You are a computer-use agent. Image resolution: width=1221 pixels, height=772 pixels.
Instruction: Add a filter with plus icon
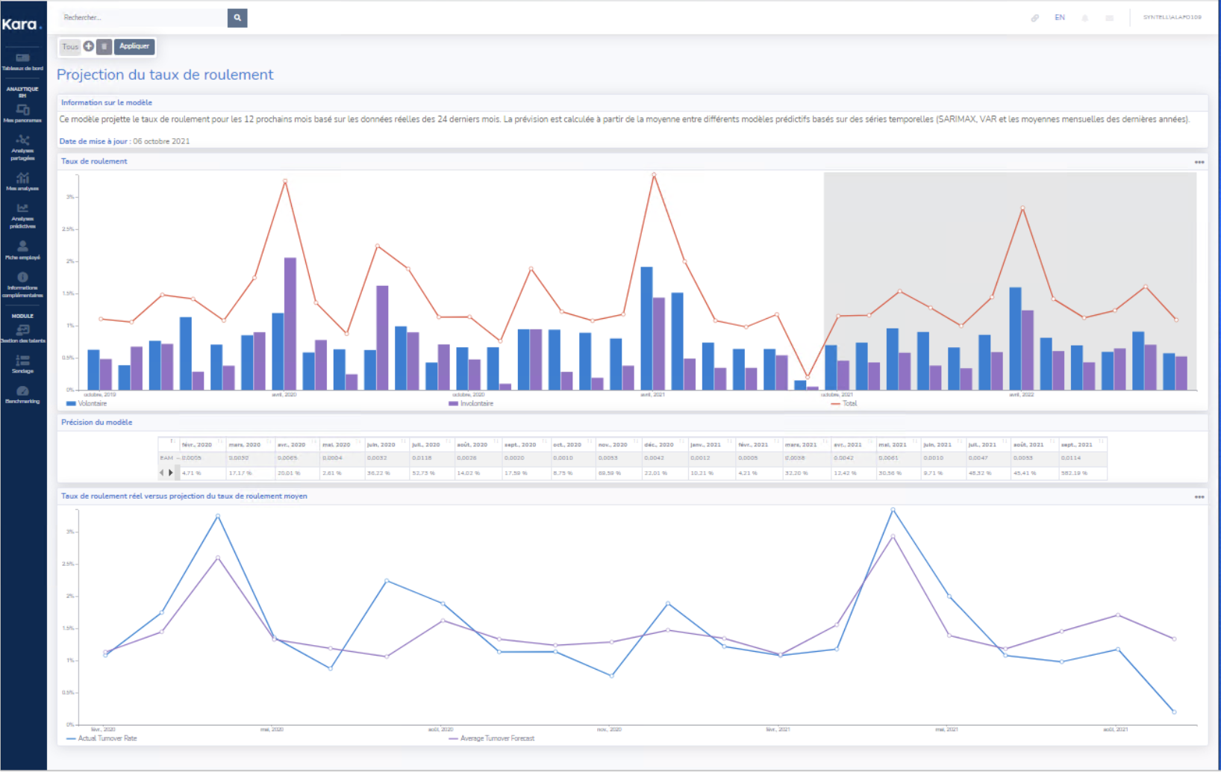click(88, 46)
